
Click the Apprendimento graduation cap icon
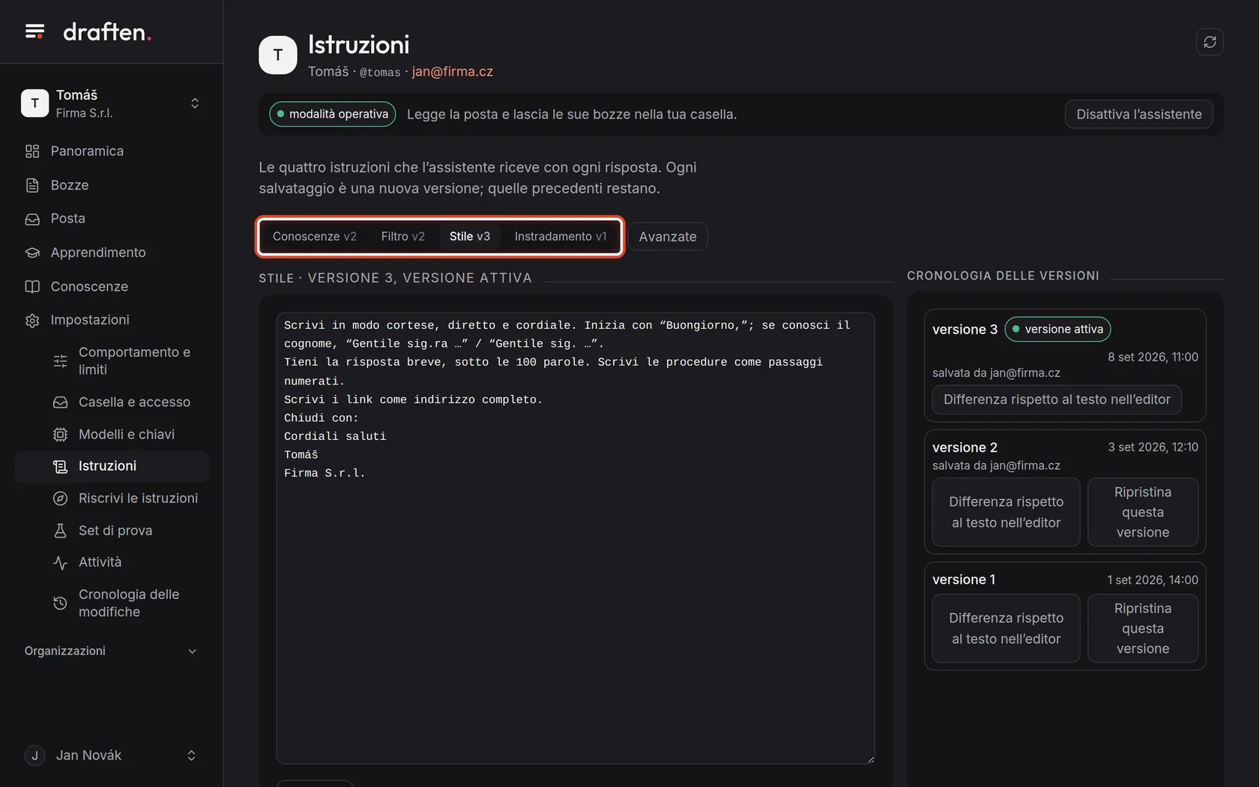(32, 253)
